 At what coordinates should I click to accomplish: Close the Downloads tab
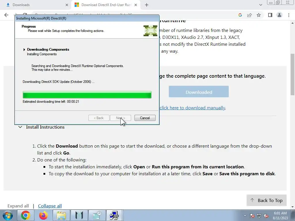[x=67, y=5]
